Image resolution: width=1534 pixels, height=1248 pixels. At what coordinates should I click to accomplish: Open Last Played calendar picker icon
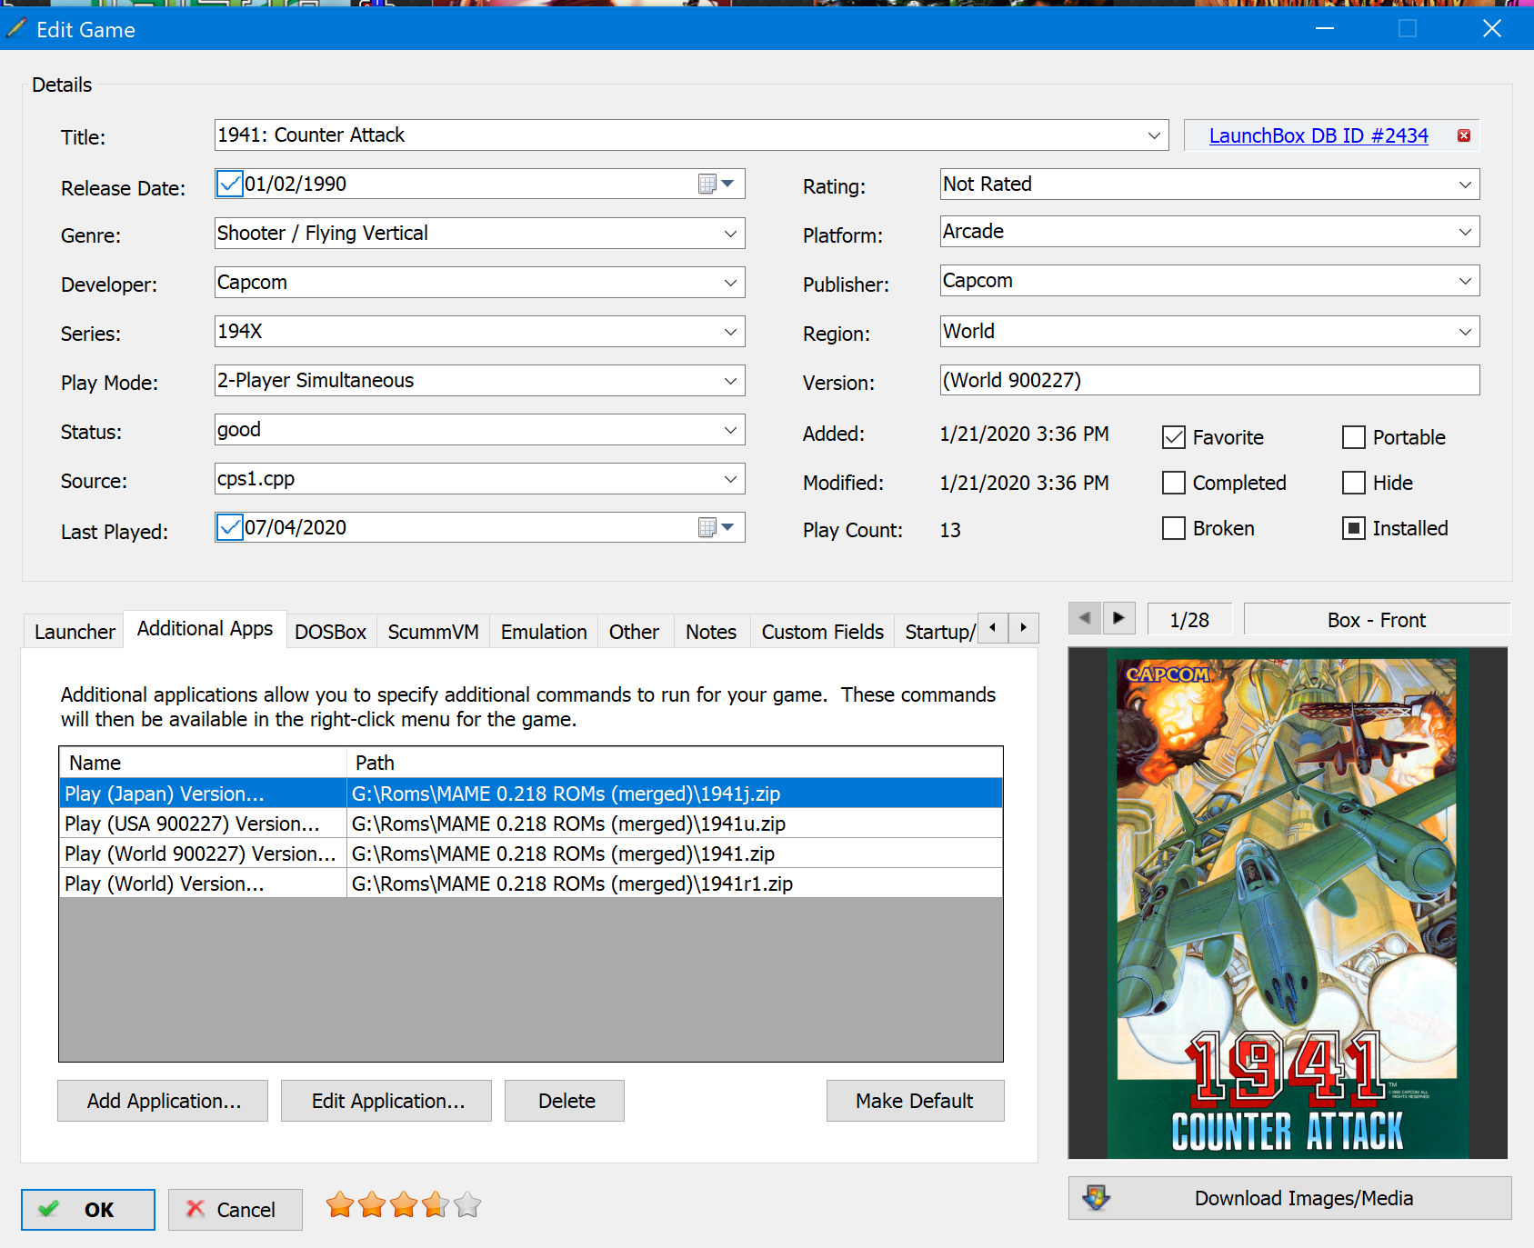(x=716, y=527)
